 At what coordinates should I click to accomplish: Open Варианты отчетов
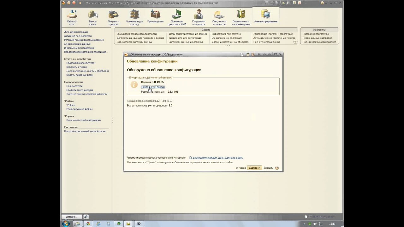[76, 67]
